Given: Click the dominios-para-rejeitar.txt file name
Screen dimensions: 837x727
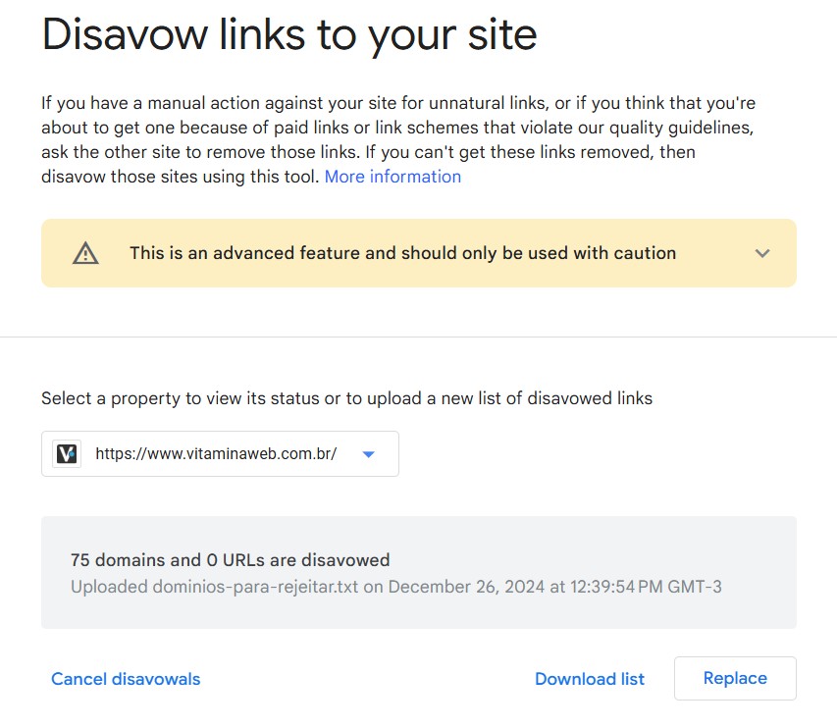Looking at the screenshot, I should 255,587.
